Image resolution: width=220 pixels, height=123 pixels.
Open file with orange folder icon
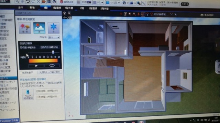(x=44, y=2)
